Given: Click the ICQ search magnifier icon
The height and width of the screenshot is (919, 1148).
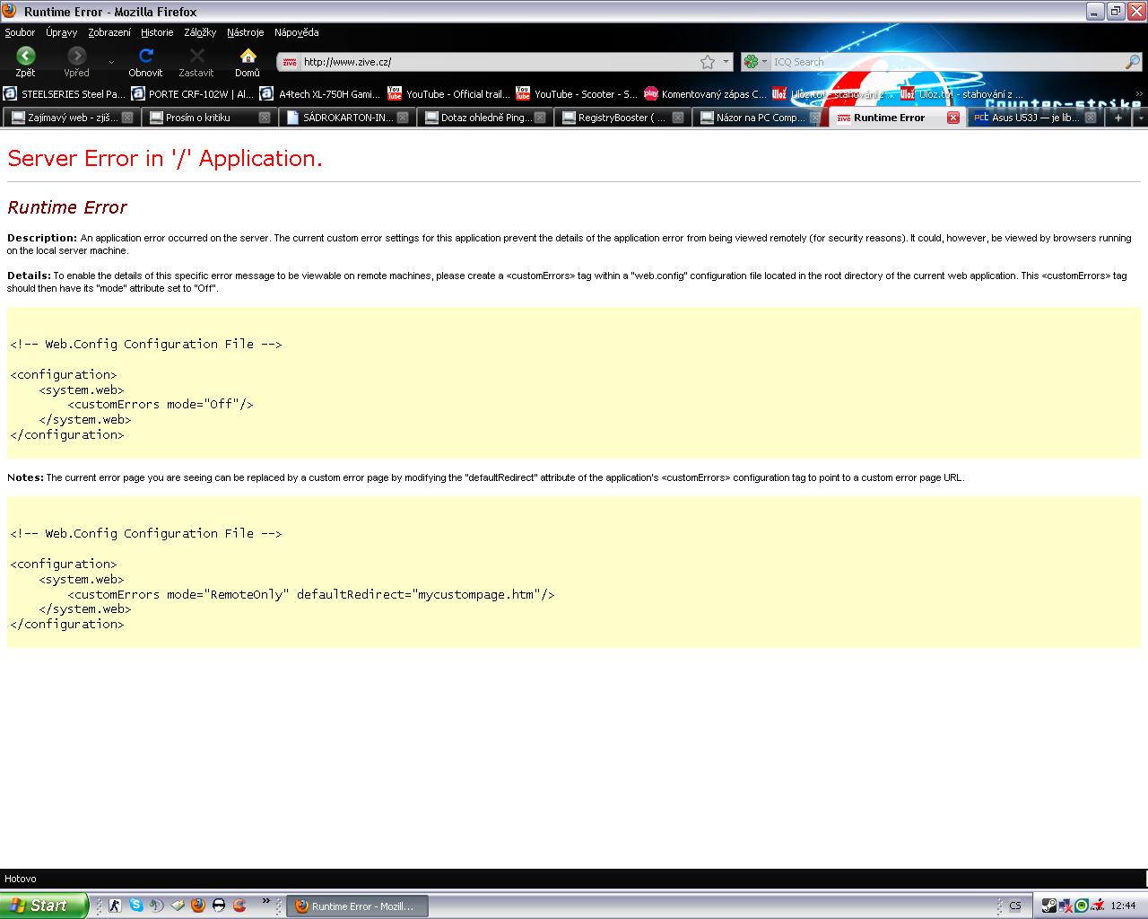Looking at the screenshot, I should [x=1132, y=62].
